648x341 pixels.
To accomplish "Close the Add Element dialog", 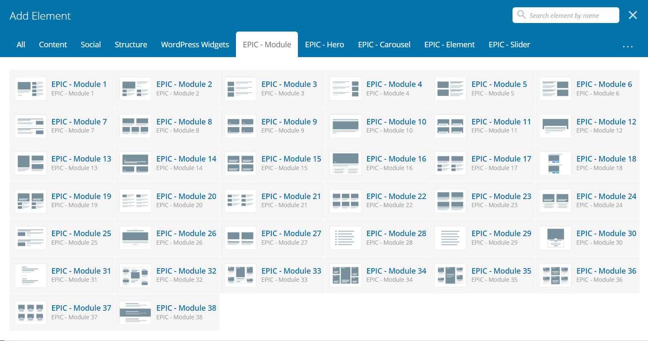I will point(633,15).
